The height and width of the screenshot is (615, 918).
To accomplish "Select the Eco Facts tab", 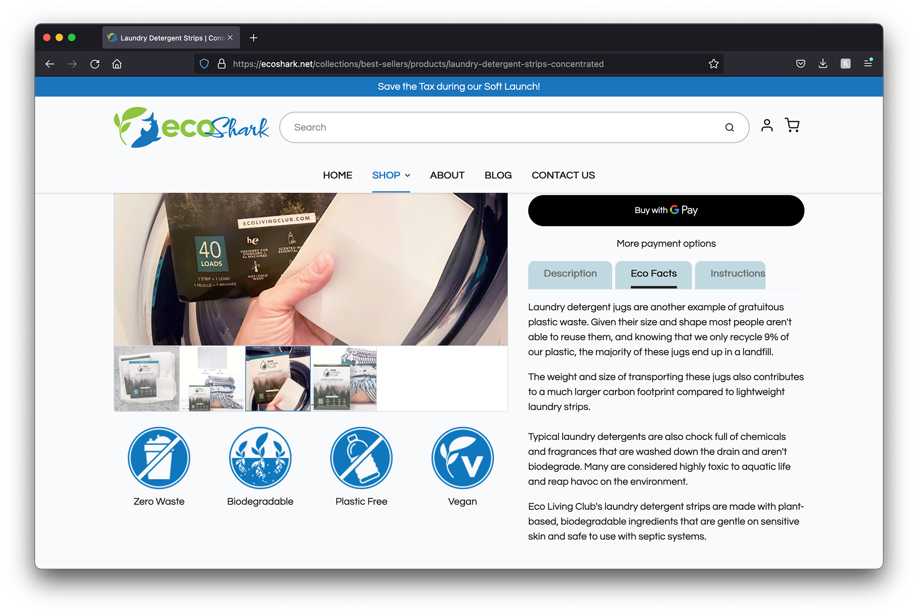I will 654,275.
